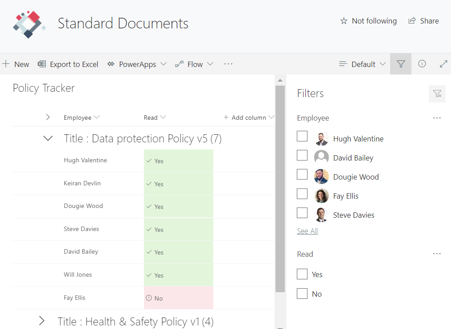Open Employee filter section more options
The image size is (451, 329).
click(437, 118)
